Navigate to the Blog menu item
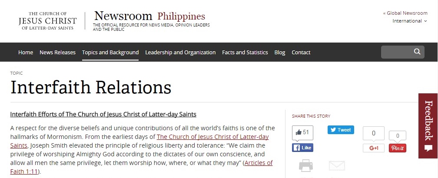Viewport: 438px width, 178px height. tap(280, 53)
